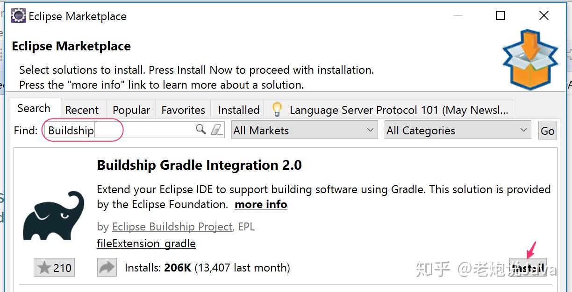Click the star rating icon showing 210
The width and height of the screenshot is (572, 292).
(54, 267)
